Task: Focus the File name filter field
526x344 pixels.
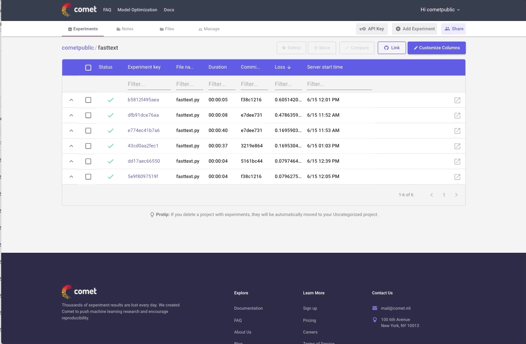Action: click(x=189, y=84)
